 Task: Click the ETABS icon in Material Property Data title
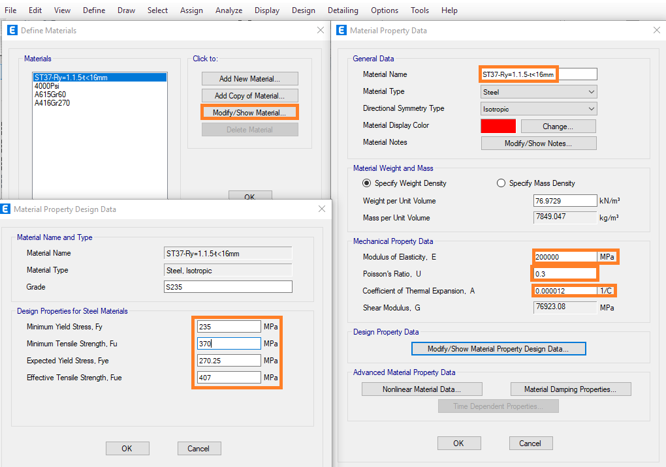pyautogui.click(x=341, y=30)
